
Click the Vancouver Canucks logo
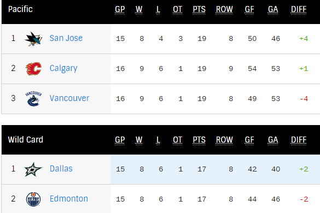pyautogui.click(x=33, y=99)
